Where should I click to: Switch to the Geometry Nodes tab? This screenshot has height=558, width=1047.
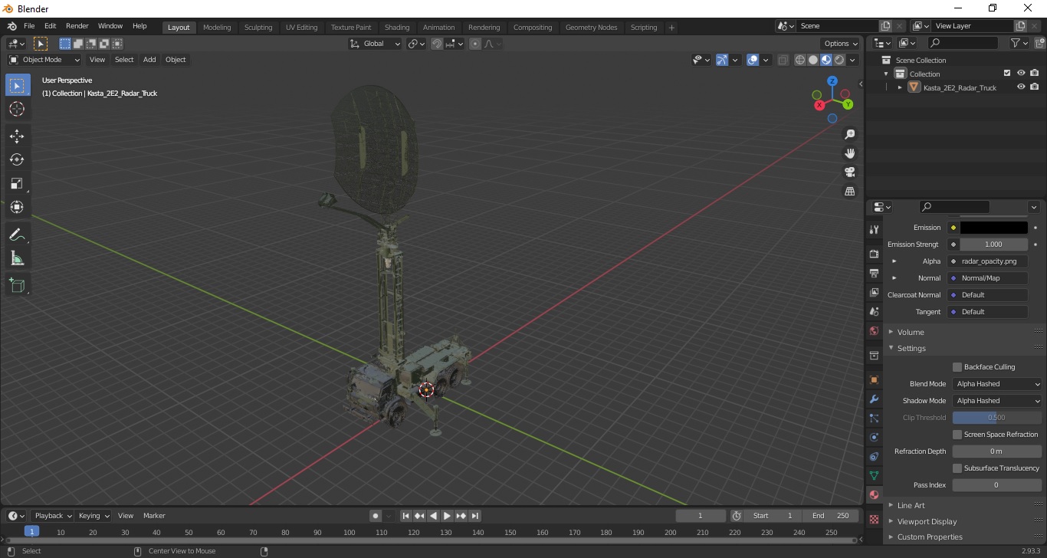(x=591, y=28)
